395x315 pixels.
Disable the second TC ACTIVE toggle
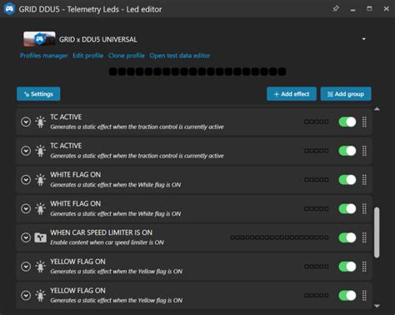coord(347,151)
